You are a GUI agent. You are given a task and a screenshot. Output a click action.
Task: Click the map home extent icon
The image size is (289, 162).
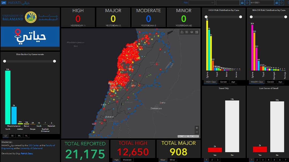pos(182,32)
